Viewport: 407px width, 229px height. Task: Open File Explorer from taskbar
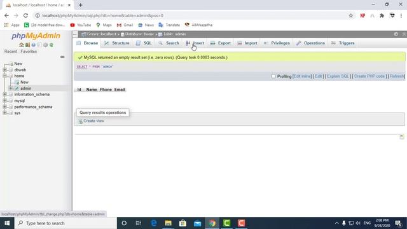[x=168, y=223]
